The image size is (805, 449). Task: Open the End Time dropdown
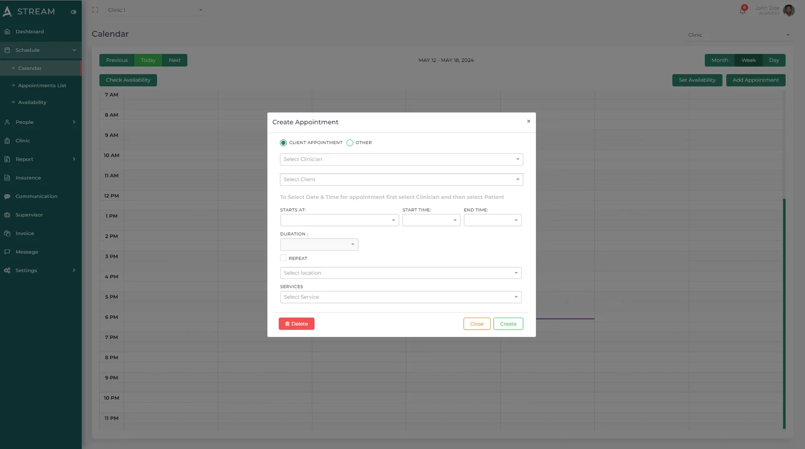coord(493,220)
